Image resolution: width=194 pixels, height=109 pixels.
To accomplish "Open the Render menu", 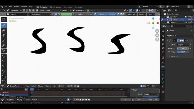I will [17, 7].
